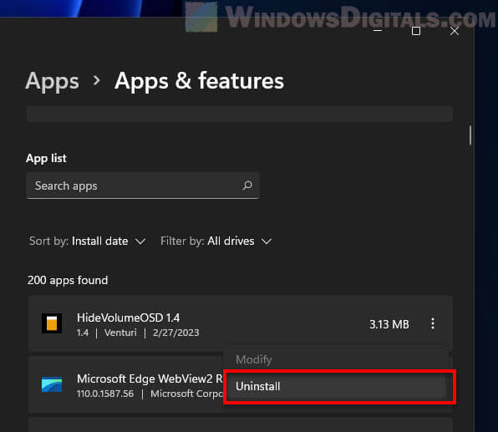The width and height of the screenshot is (498, 432).
Task: Click the 110.0.1587.56 version text
Action: pyautogui.click(x=105, y=394)
